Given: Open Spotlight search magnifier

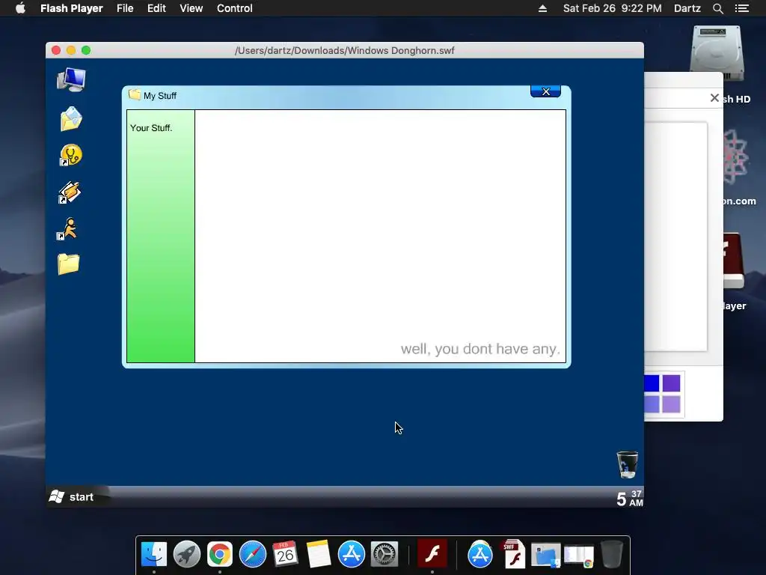Looking at the screenshot, I should point(717,8).
